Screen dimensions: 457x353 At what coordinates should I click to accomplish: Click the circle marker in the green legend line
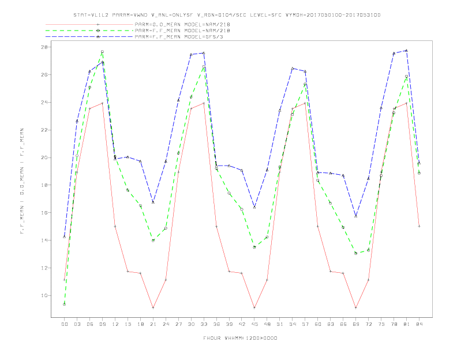(x=98, y=31)
